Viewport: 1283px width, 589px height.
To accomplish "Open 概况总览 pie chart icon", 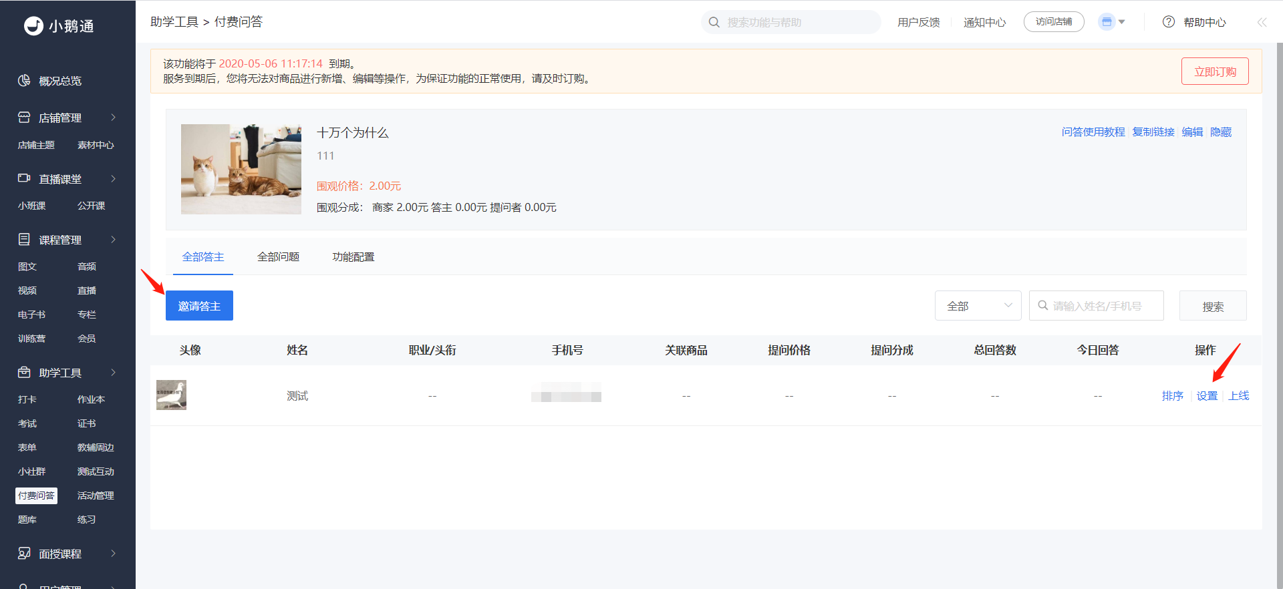I will click(x=24, y=81).
